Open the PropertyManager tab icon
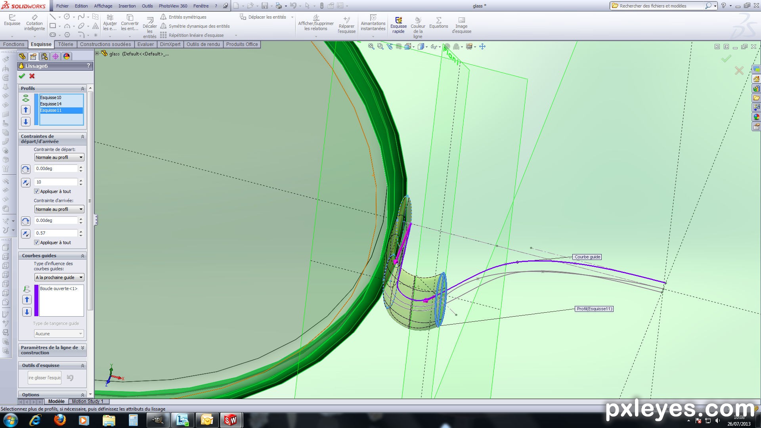Image resolution: width=761 pixels, height=428 pixels. click(33, 56)
